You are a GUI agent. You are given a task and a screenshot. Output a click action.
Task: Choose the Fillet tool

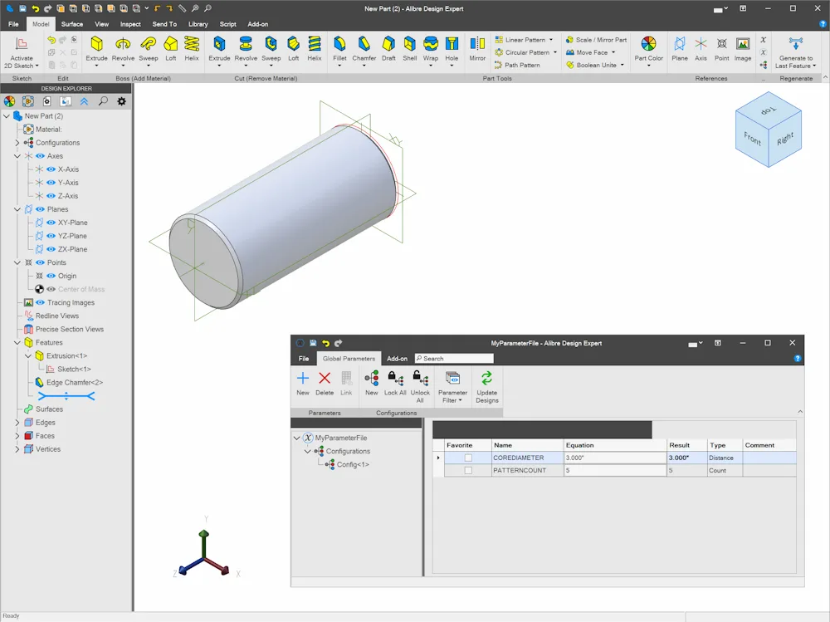(x=339, y=49)
